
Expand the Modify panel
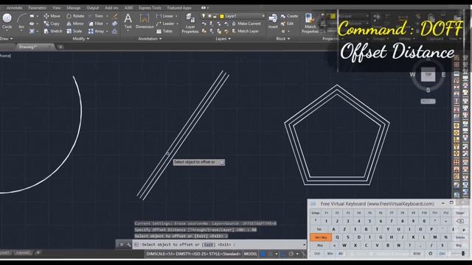pos(81,38)
